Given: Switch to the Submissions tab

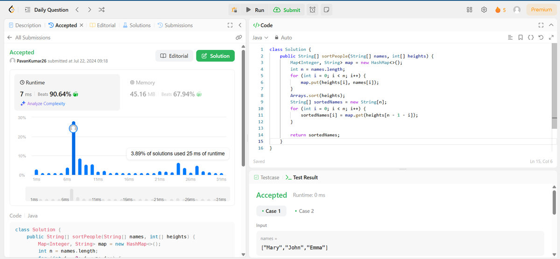Looking at the screenshot, I should pyautogui.click(x=175, y=25).
